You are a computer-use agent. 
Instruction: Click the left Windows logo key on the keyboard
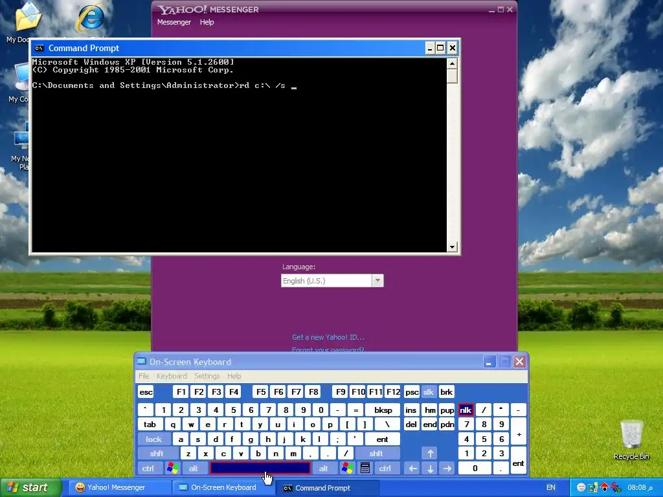click(x=172, y=469)
